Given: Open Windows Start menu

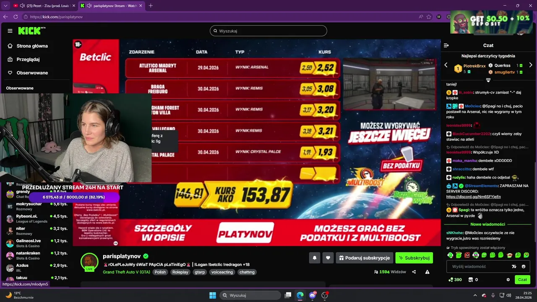Looking at the screenshot, I should point(212,295).
